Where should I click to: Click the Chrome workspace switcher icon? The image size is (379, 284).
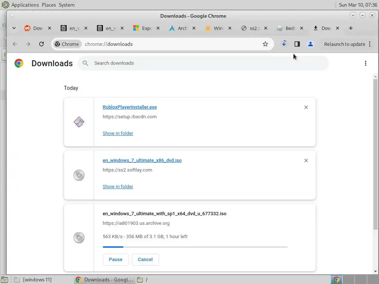point(336,280)
